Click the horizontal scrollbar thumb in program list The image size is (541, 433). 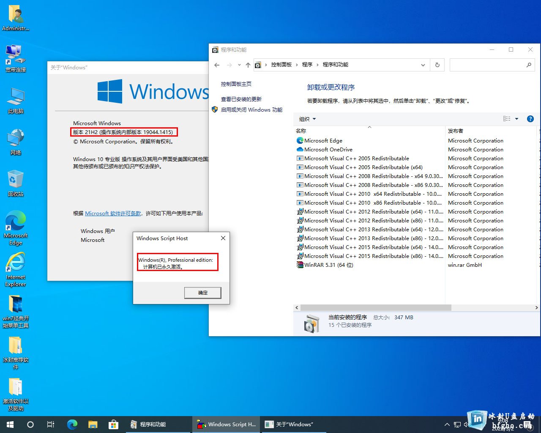376,308
